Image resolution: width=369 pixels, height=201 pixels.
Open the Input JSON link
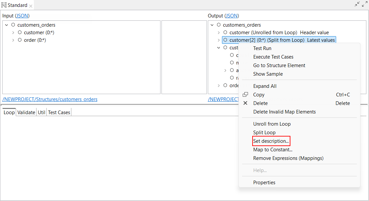point(22,16)
